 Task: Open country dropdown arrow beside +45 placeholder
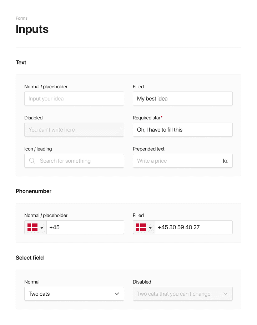42,228
